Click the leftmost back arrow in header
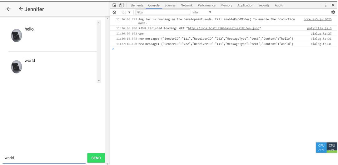The height and width of the screenshot is (165, 338). click(8, 9)
